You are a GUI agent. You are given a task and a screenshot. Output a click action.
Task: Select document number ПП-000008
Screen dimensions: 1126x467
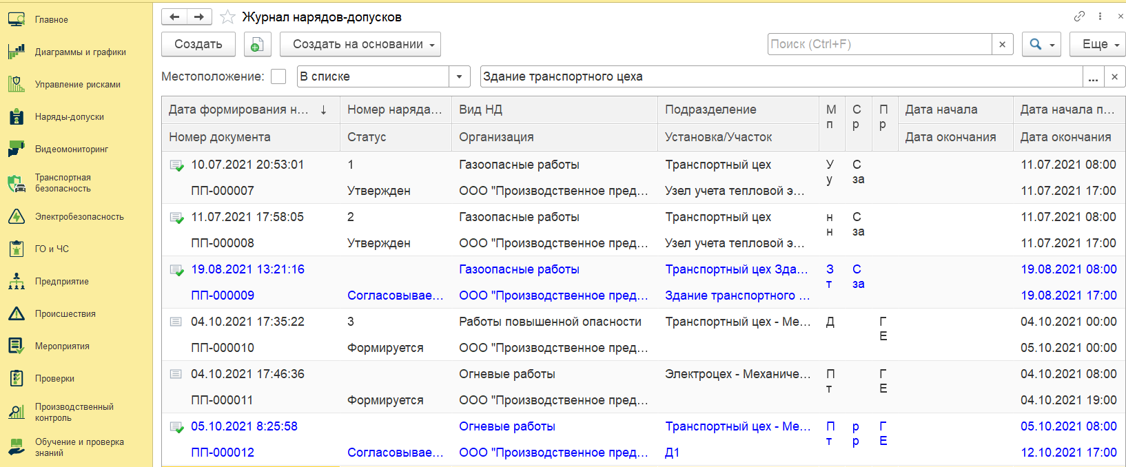pyautogui.click(x=223, y=243)
